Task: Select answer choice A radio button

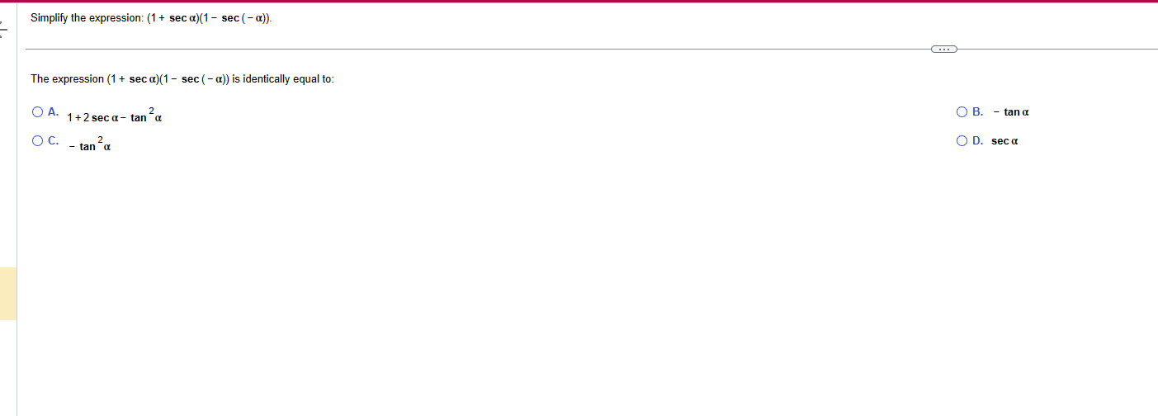Action: click(x=37, y=111)
